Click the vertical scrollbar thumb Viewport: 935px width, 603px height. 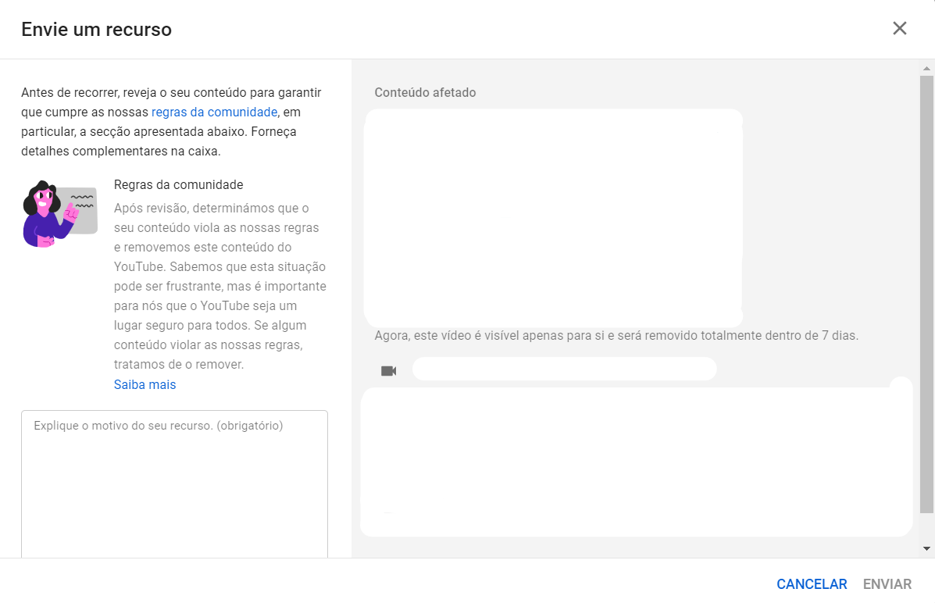pos(926,294)
